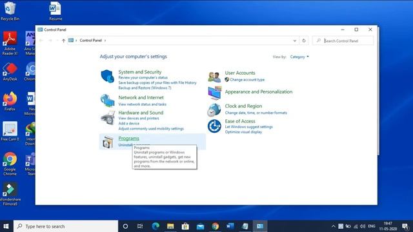Open the User Accounts people icon
Viewport: 413px width, 232px height.
[x=214, y=77]
